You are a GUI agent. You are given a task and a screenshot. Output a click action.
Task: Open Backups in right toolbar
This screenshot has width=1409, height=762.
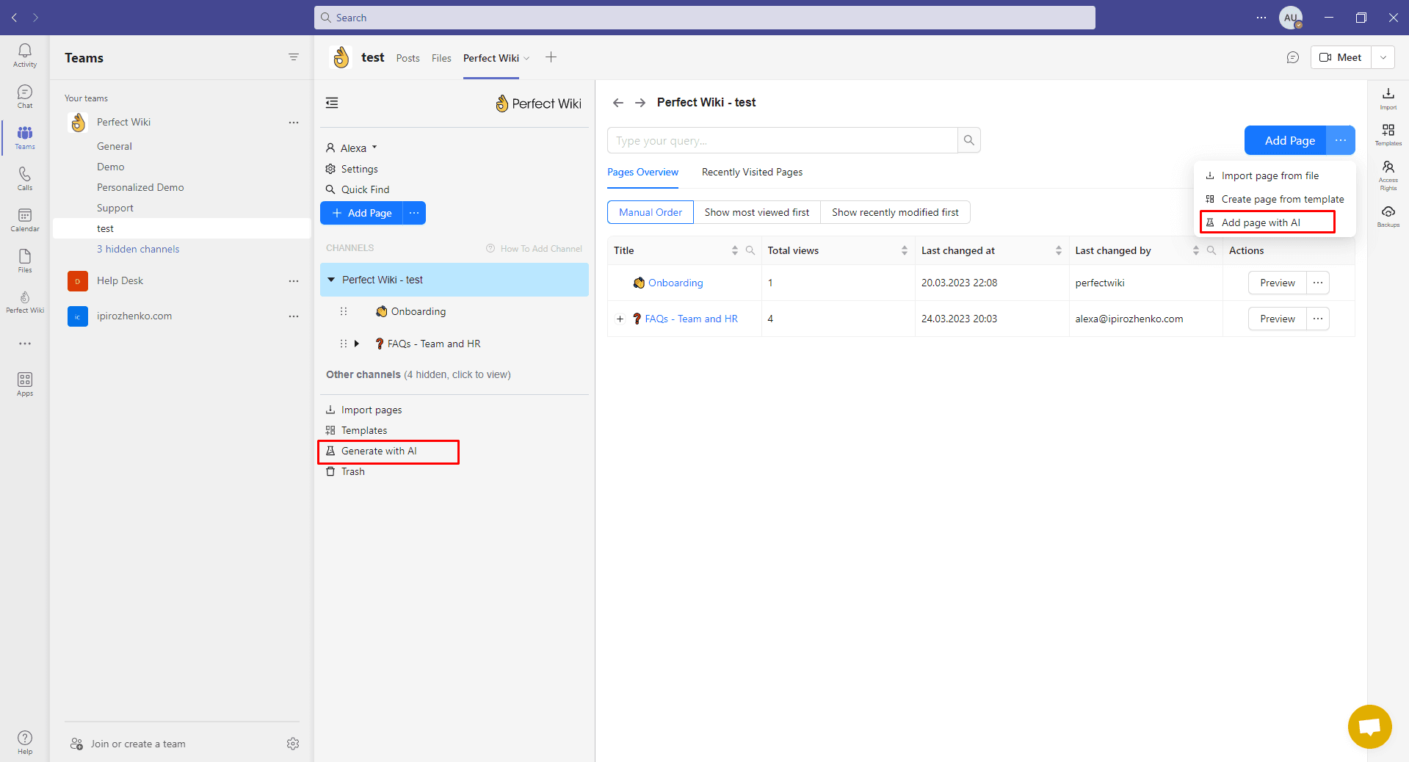[x=1388, y=217]
